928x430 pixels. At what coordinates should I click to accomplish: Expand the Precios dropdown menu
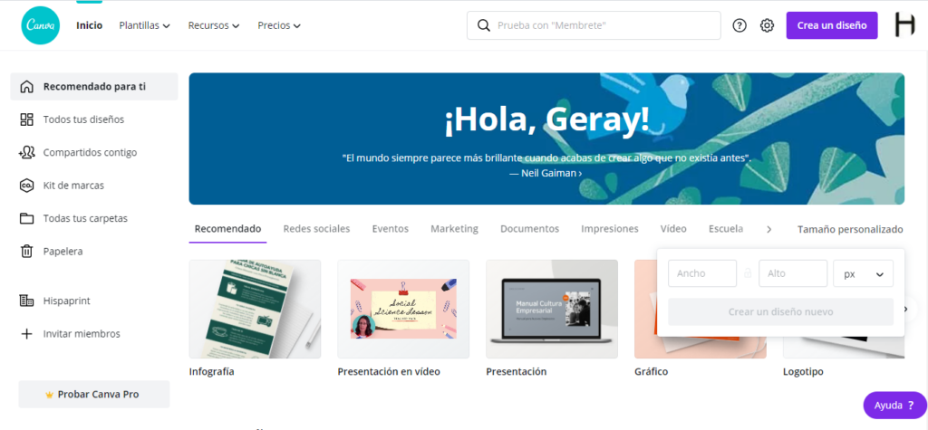click(x=279, y=25)
